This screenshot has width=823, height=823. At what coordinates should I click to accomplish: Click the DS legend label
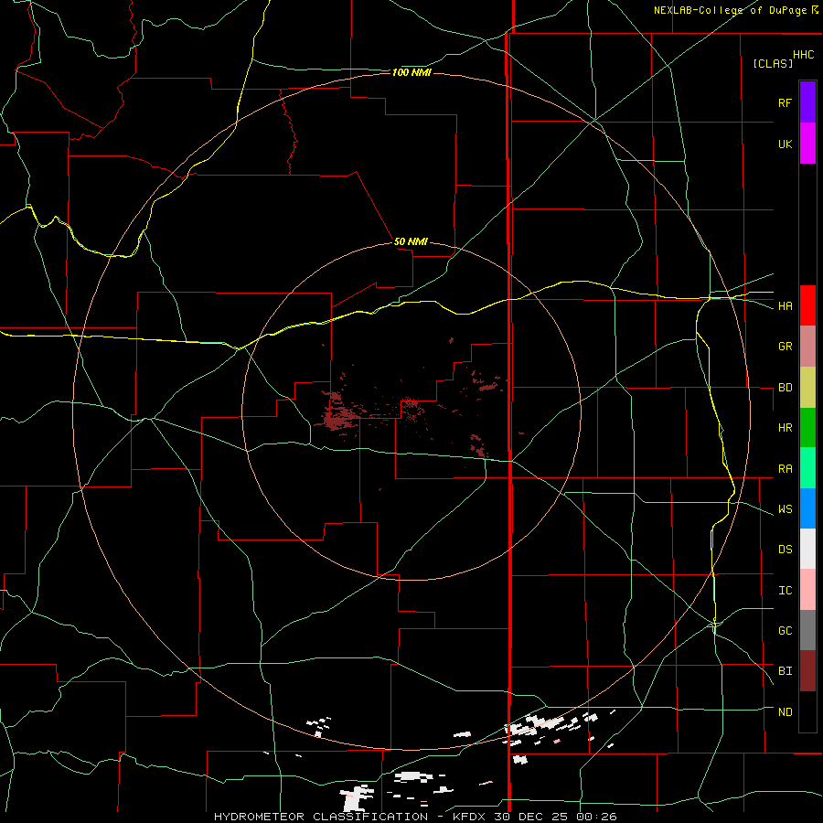pyautogui.click(x=785, y=549)
